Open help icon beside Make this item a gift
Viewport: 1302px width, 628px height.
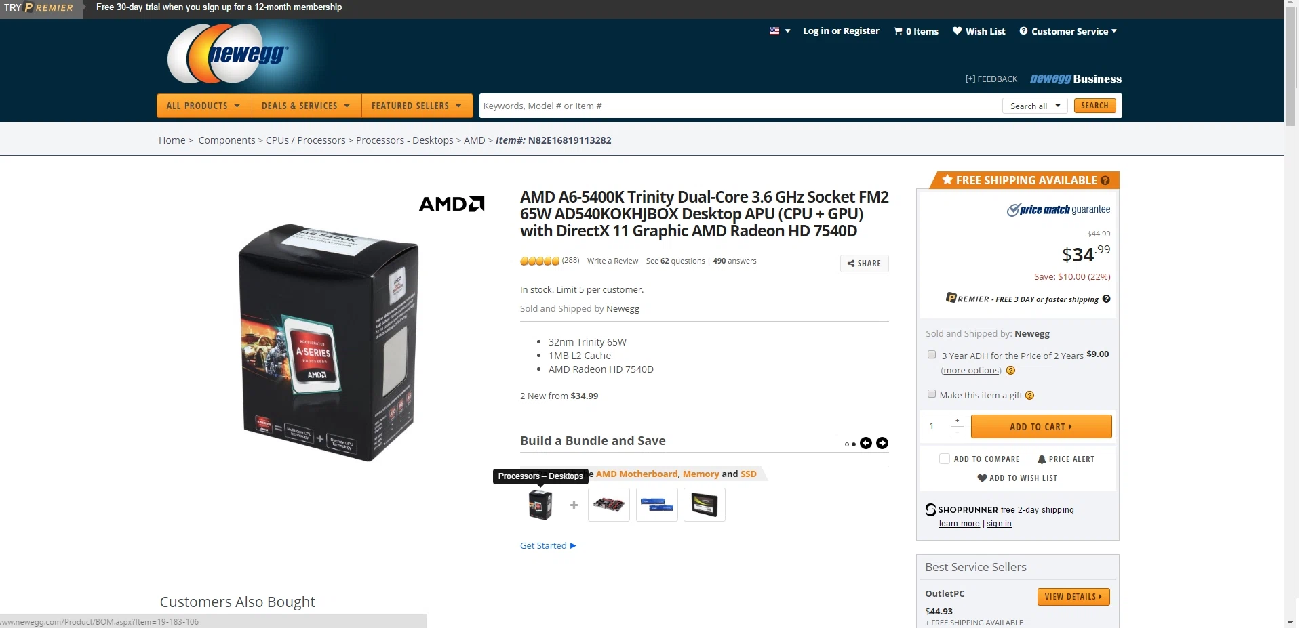click(1029, 396)
